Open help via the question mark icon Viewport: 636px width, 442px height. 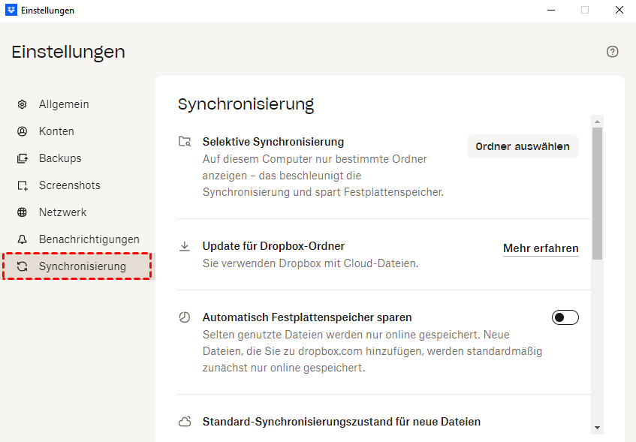(x=613, y=52)
